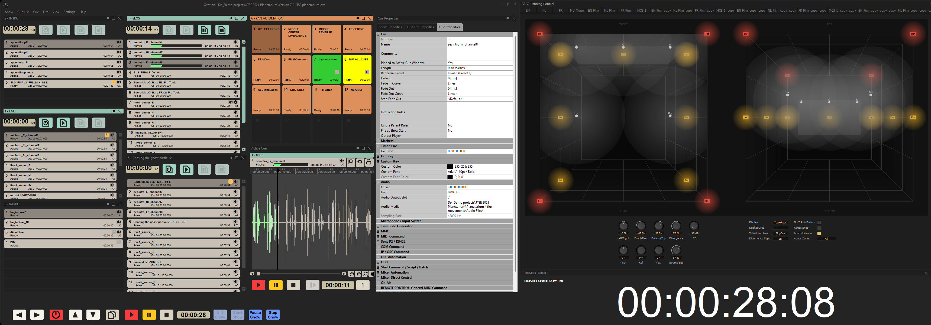Expand the MIDI Command section
Image resolution: width=931 pixels, height=325 pixels.
pyautogui.click(x=379, y=236)
